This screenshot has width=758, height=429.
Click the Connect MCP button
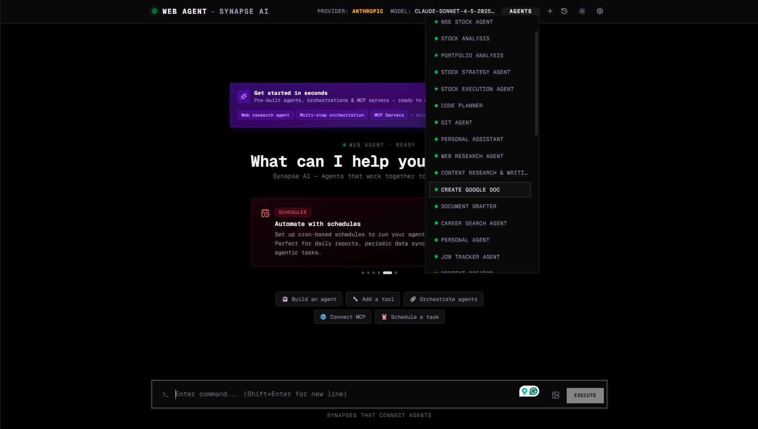tap(342, 317)
